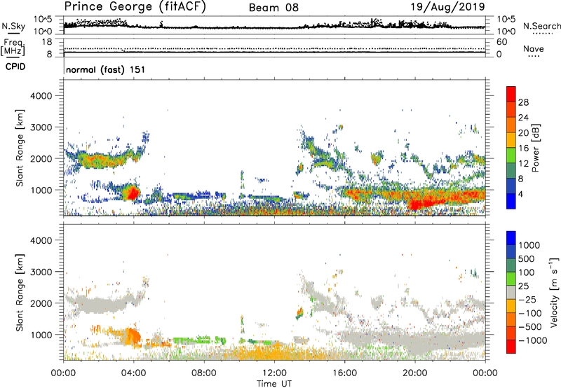Click the -25 label on Velocity color bar
The width and height of the screenshot is (561, 388).
[527, 300]
